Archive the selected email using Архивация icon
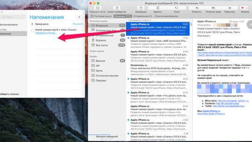Screen dimensions: 252x142 point(141,8)
